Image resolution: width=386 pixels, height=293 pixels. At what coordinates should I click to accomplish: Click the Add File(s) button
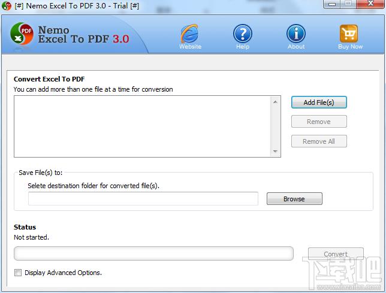[319, 102]
